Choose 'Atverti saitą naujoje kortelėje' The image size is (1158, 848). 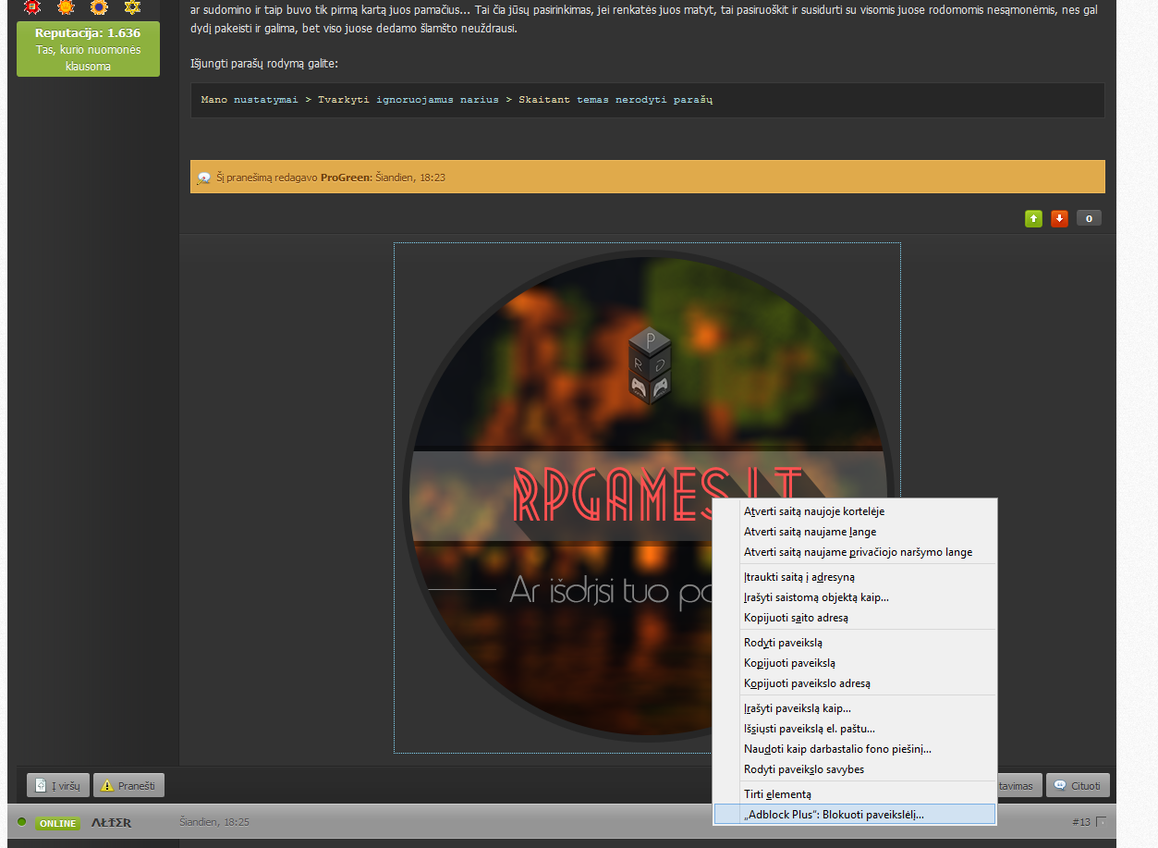point(855,510)
